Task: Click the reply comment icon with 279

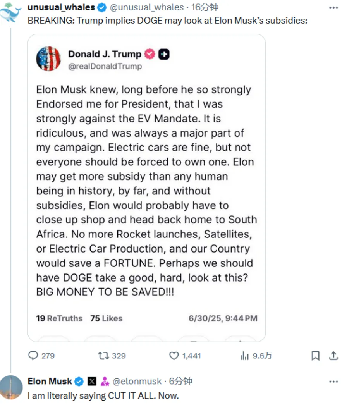Action: click(34, 356)
